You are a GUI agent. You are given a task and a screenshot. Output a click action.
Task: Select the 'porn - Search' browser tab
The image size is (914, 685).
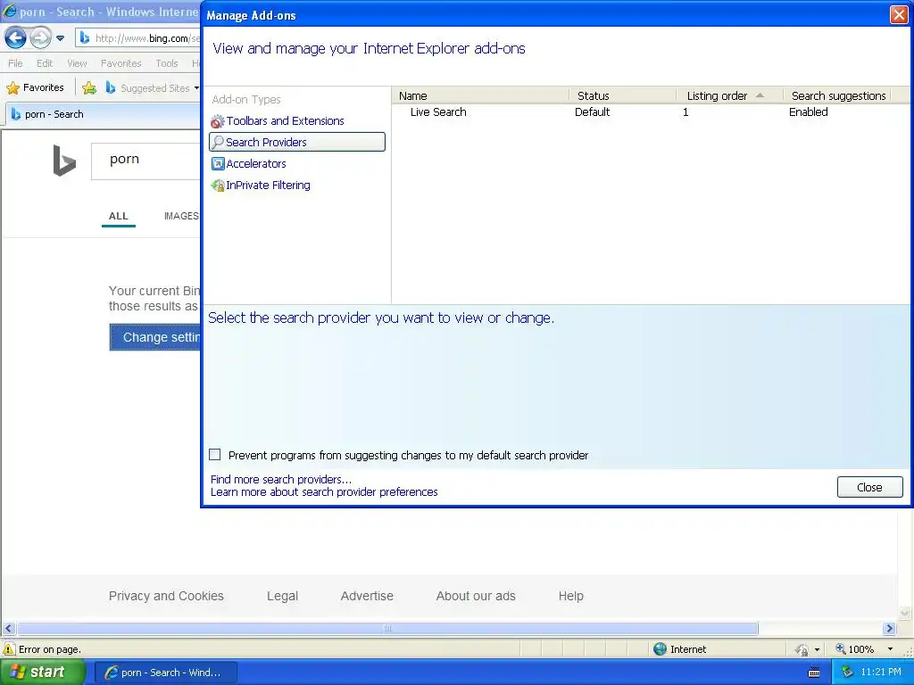pos(102,114)
